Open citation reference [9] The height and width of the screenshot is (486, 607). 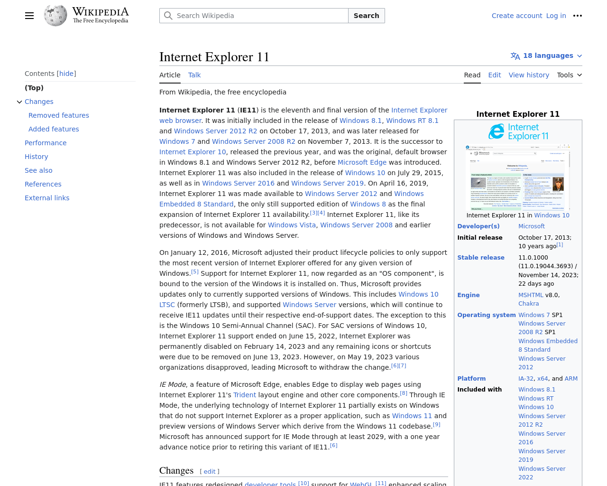tap(437, 424)
